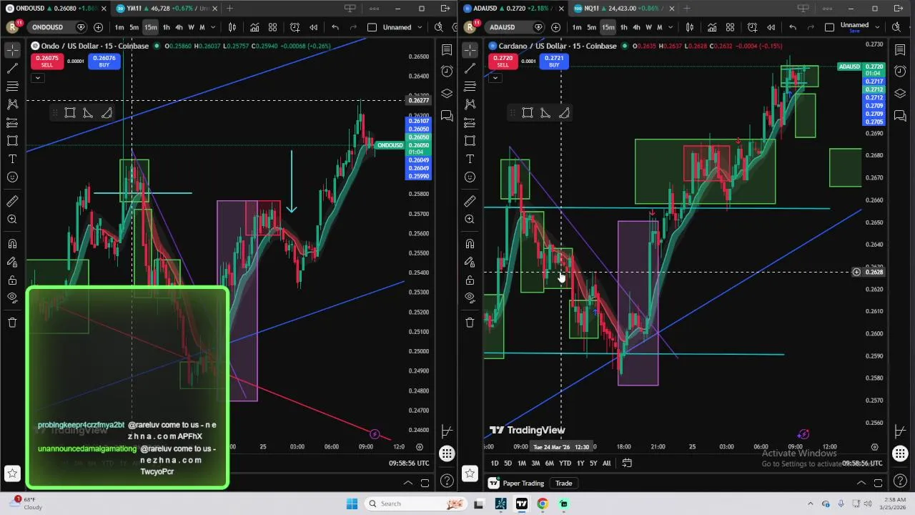Expand bottom panel chevron in ONDOUSD window
Image resolution: width=915 pixels, height=515 pixels.
coord(407,484)
